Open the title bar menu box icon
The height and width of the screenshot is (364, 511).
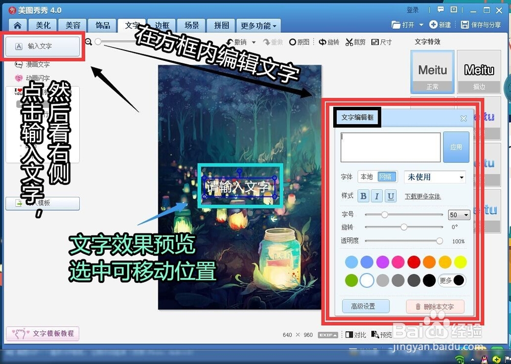click(454, 9)
